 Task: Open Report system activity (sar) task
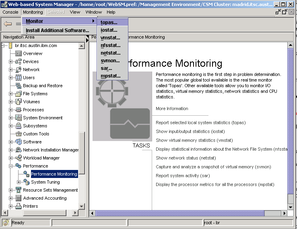coord(183,176)
